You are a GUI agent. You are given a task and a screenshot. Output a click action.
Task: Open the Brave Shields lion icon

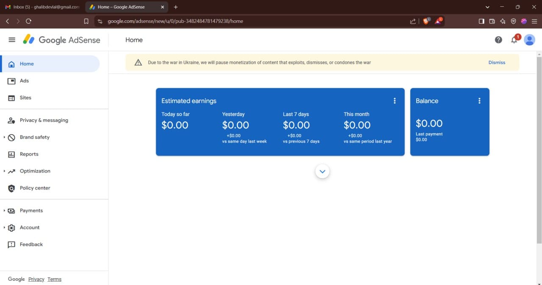[x=426, y=21]
